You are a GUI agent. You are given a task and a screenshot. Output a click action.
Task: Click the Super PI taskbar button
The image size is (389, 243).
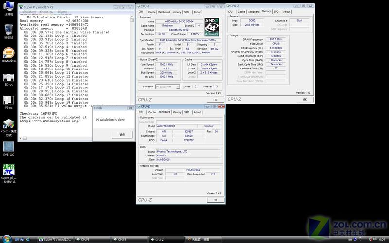(x=55, y=240)
